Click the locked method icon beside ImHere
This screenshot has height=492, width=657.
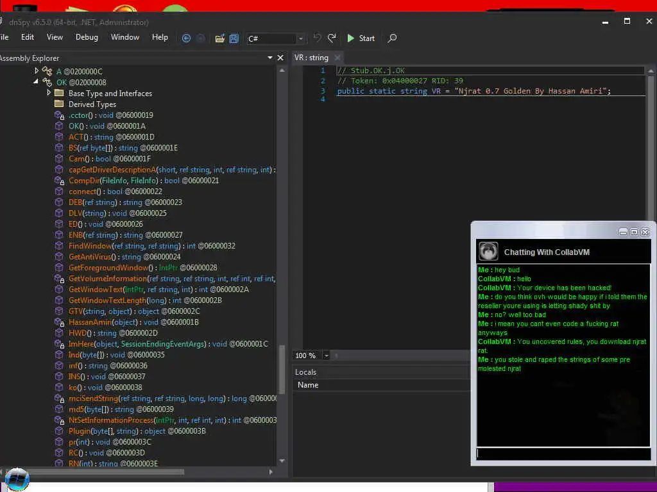[60, 344]
